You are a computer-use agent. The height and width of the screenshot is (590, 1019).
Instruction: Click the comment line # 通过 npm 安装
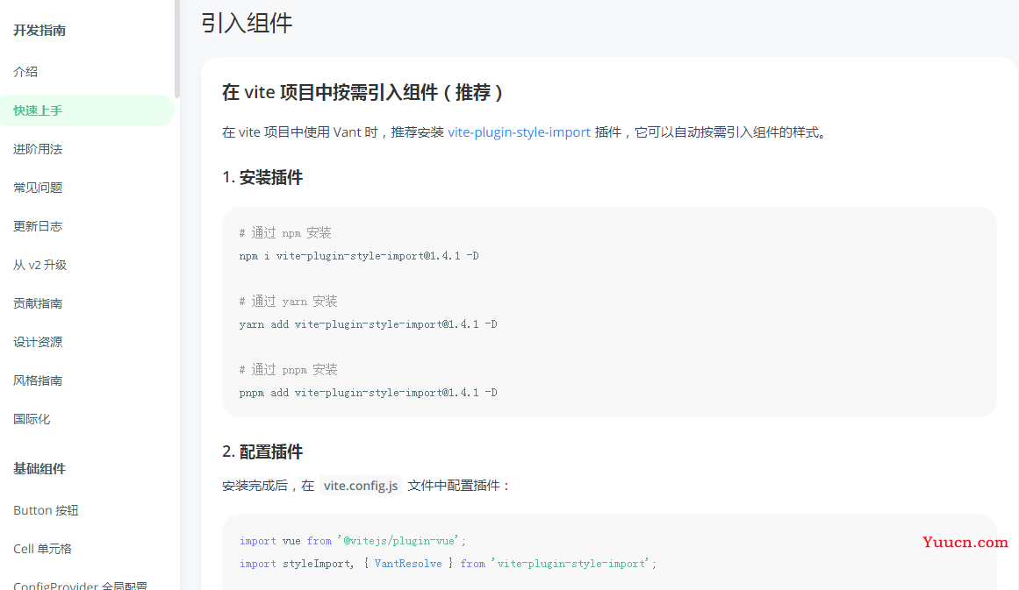point(285,233)
